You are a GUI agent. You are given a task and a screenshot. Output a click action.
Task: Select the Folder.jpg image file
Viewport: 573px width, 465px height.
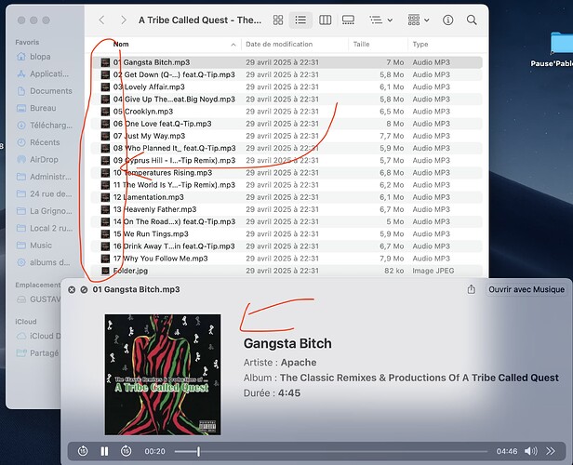[x=286, y=271]
